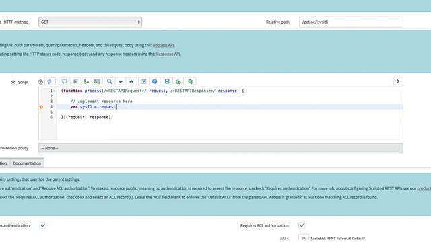The height and width of the screenshot is (242, 431).
Task: Click the 'function process' line of code
Action: (152, 91)
